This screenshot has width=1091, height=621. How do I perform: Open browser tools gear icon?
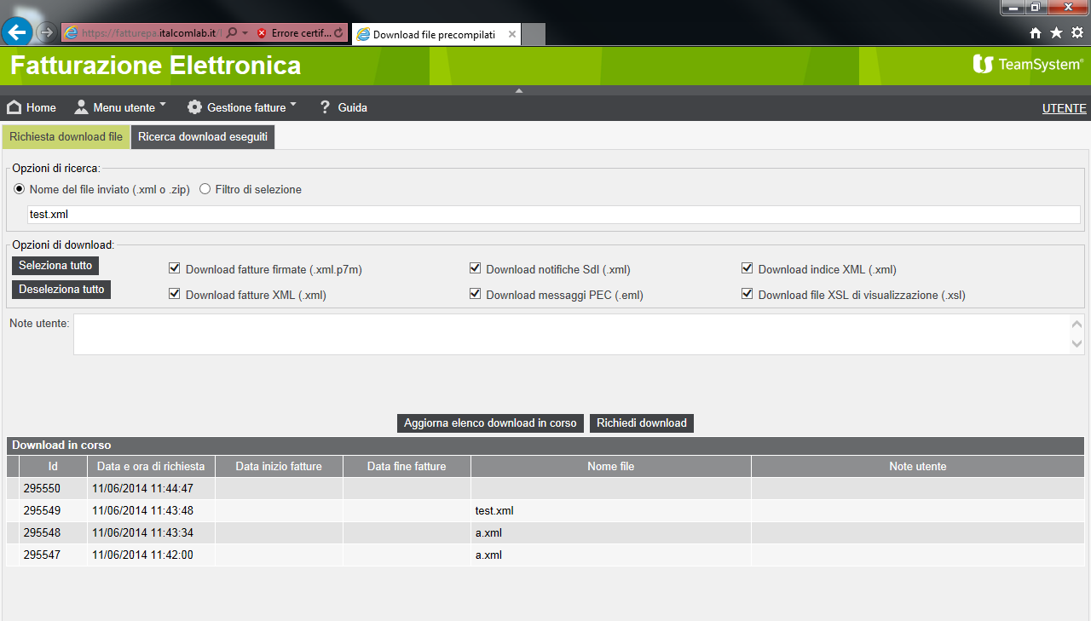[x=1077, y=32]
